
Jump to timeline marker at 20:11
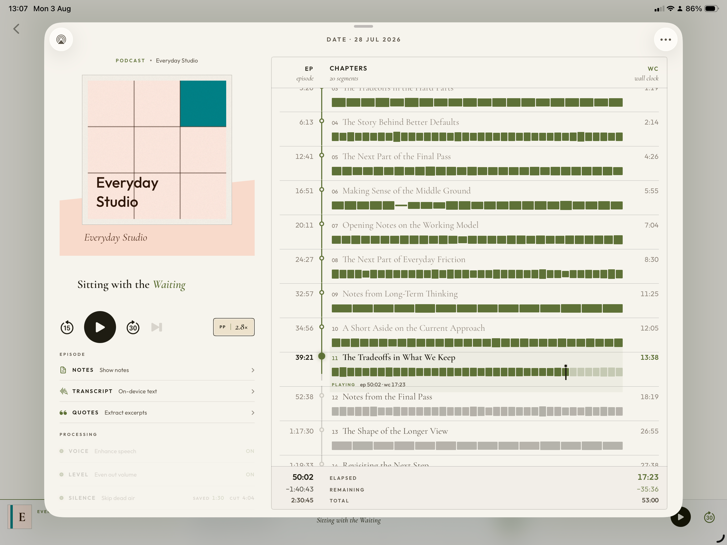pos(322,224)
